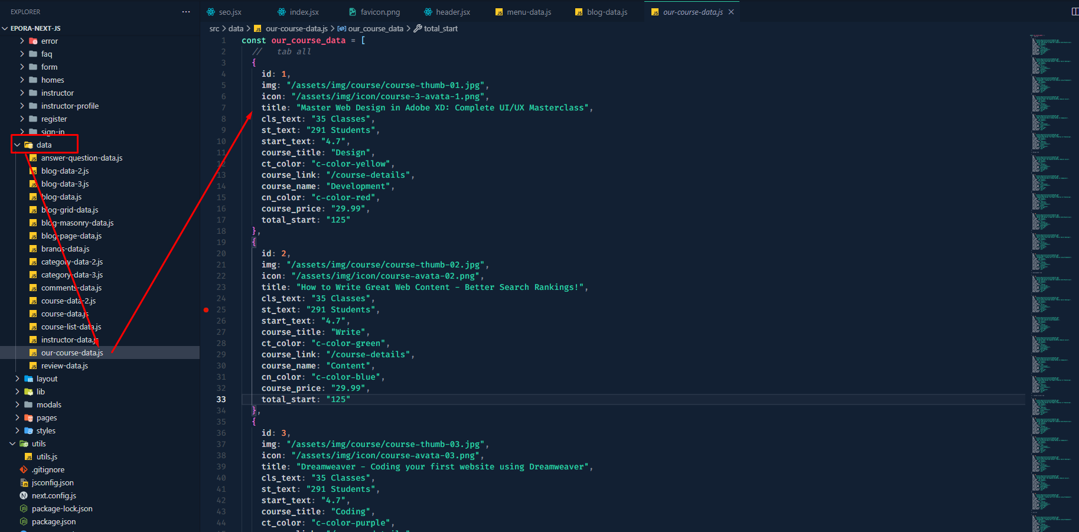This screenshot has width=1079, height=532.
Task: Expand the instructor-profile folder
Action: click(22, 106)
